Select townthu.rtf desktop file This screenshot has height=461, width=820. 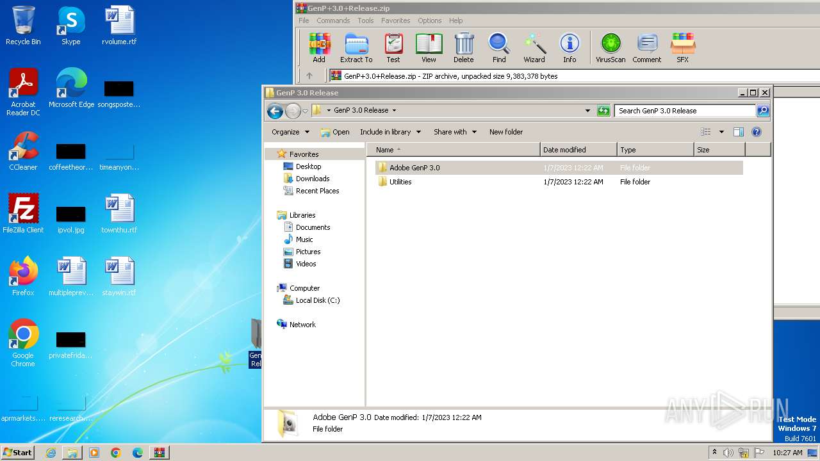(x=119, y=214)
